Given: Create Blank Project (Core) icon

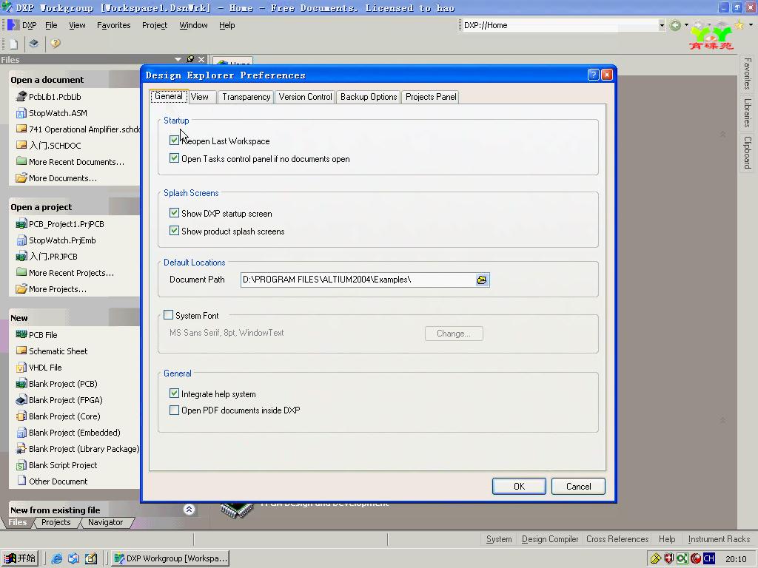Looking at the screenshot, I should coord(21,416).
